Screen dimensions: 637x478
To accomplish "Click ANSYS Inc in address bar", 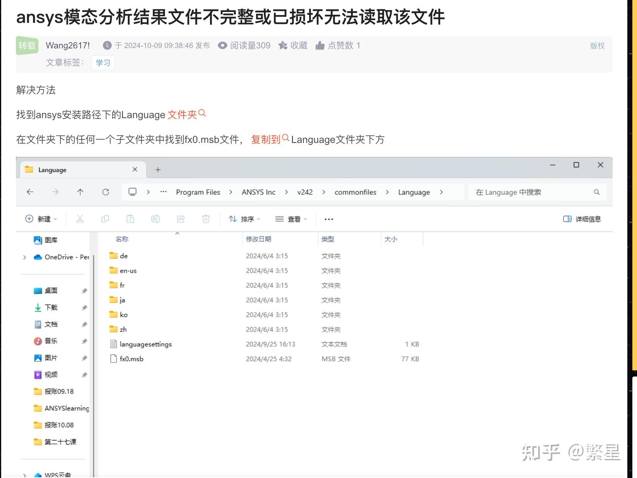I will [x=258, y=192].
